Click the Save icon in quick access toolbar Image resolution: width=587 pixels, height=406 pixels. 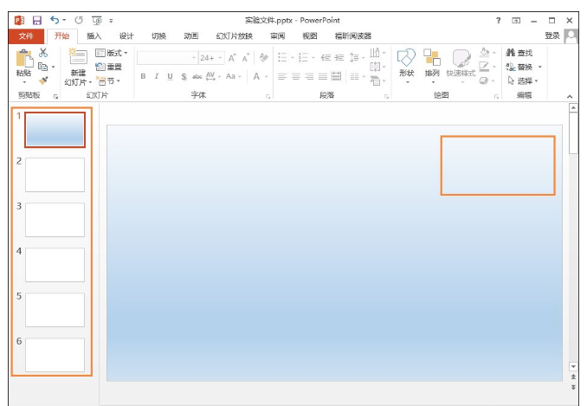click(x=36, y=19)
